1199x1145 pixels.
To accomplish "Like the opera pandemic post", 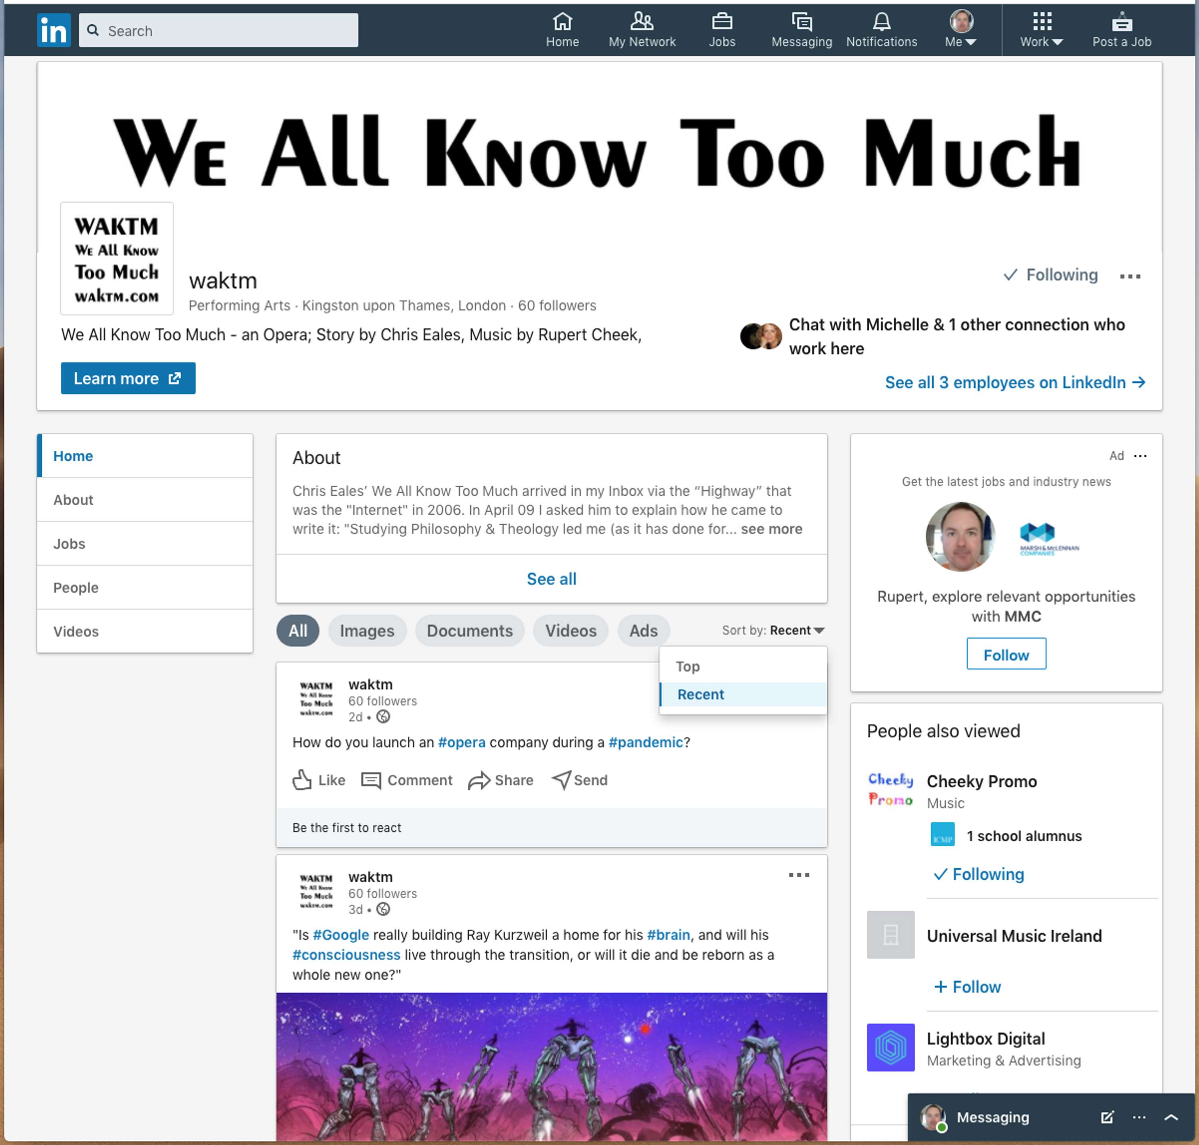I will pos(319,780).
